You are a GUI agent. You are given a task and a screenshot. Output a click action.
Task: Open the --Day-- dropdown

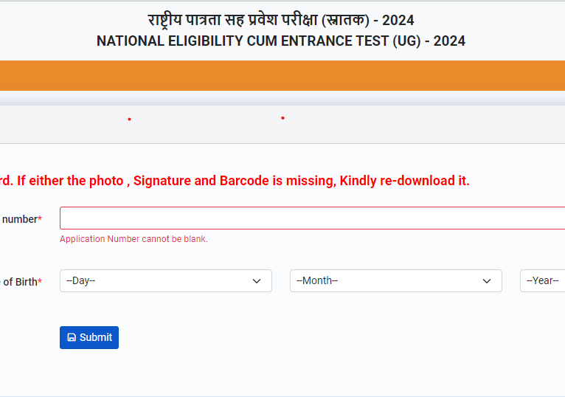(165, 281)
